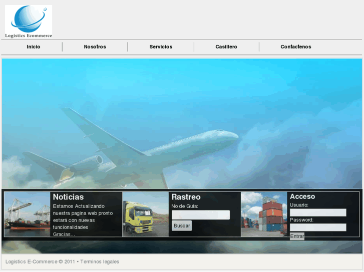
Task: Select Casillero in the navigation bar
Action: 226,47
